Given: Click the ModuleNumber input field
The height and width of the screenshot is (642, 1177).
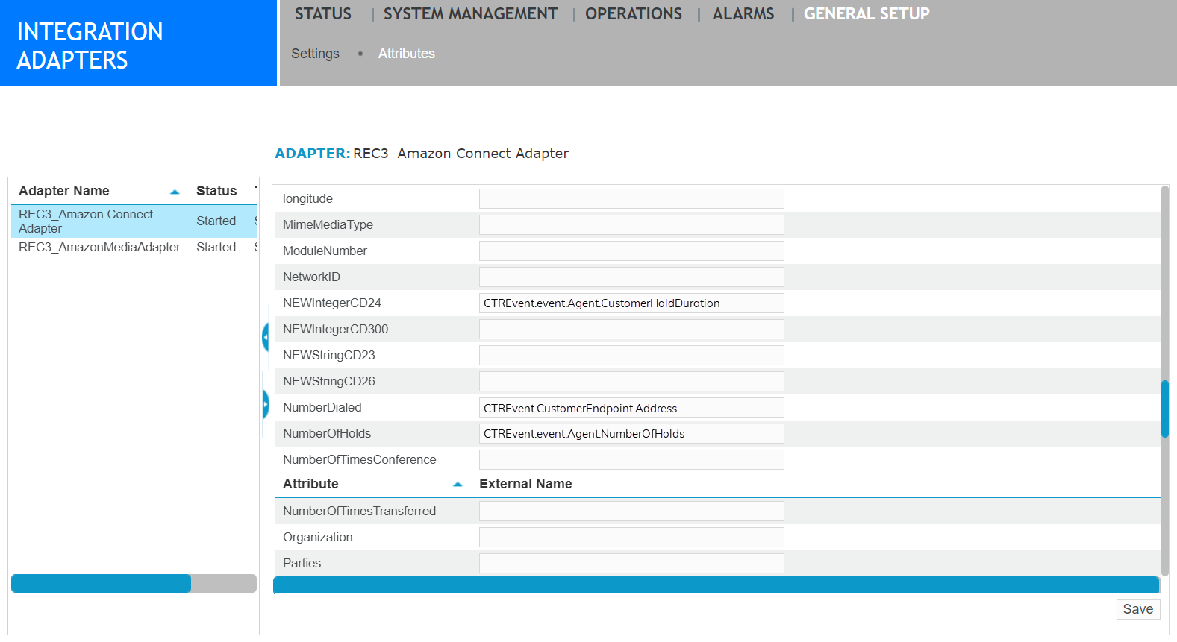Looking at the screenshot, I should (x=631, y=251).
